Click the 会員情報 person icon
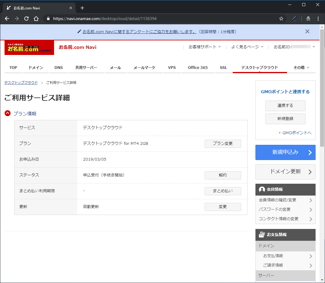The width and height of the screenshot is (325, 283). (262, 189)
